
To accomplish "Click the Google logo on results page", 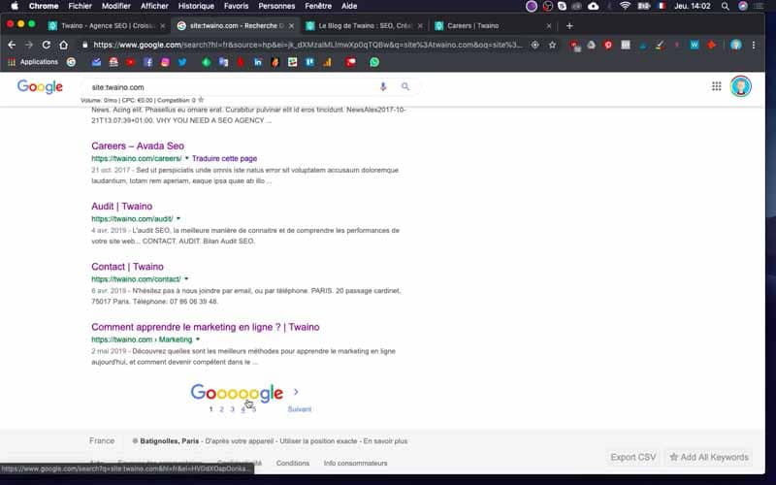I will pos(40,87).
